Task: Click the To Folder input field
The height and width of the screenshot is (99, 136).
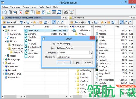Action: pos(73,52)
